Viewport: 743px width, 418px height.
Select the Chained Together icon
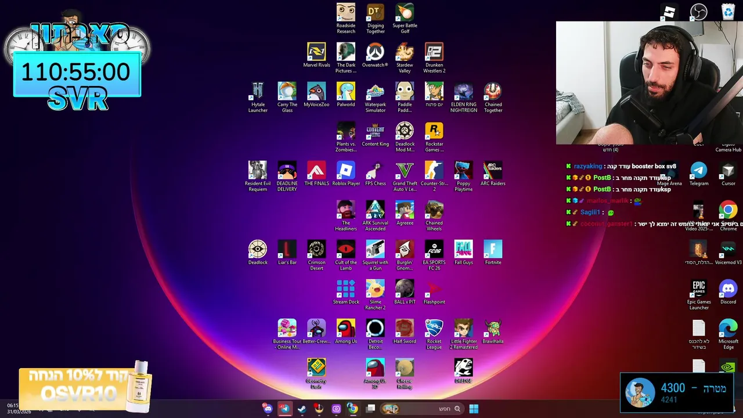tap(493, 98)
